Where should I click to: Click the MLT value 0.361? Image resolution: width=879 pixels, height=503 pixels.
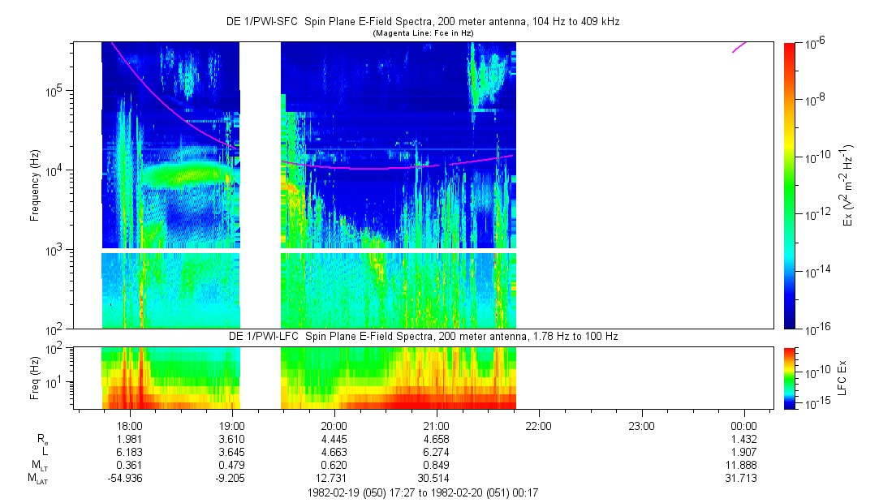click(x=130, y=465)
